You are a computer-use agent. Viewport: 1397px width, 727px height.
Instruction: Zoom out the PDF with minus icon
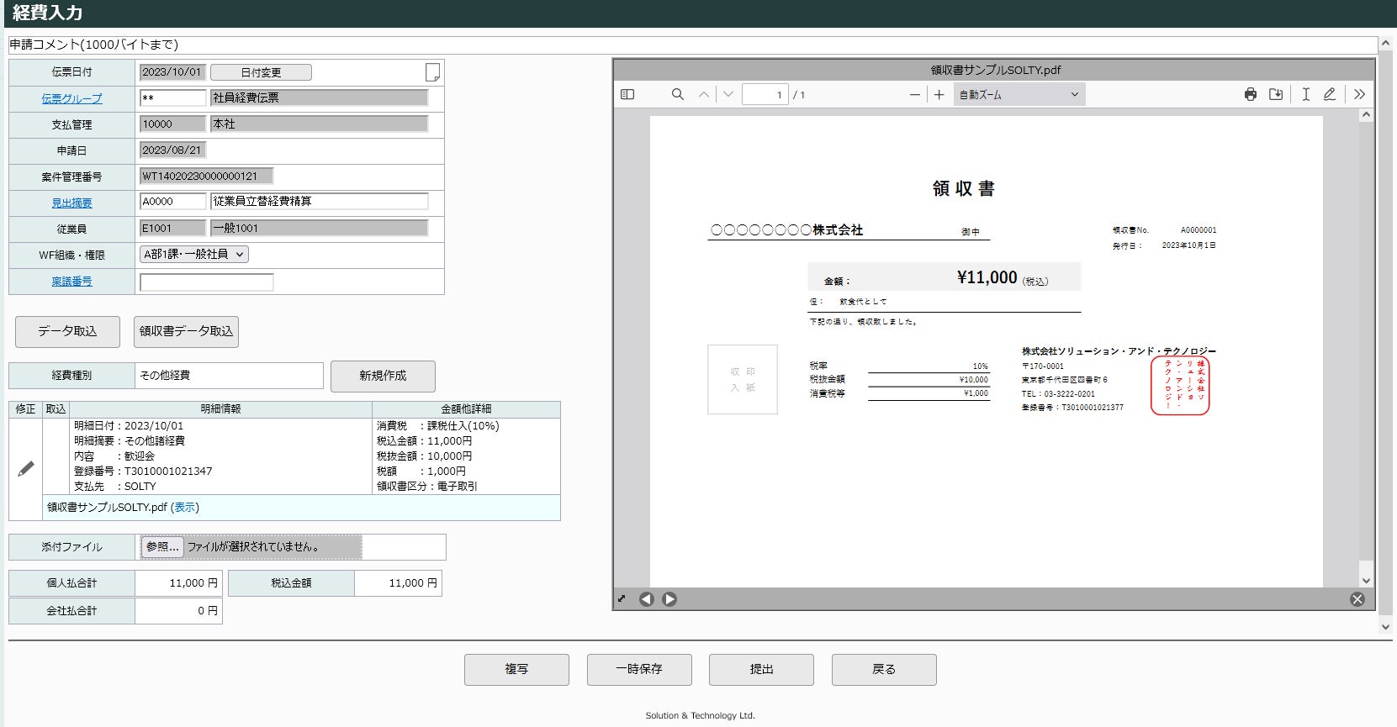915,95
